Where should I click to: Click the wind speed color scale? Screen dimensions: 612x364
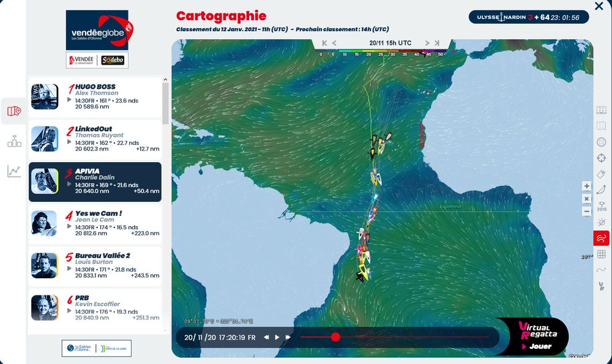382,52
